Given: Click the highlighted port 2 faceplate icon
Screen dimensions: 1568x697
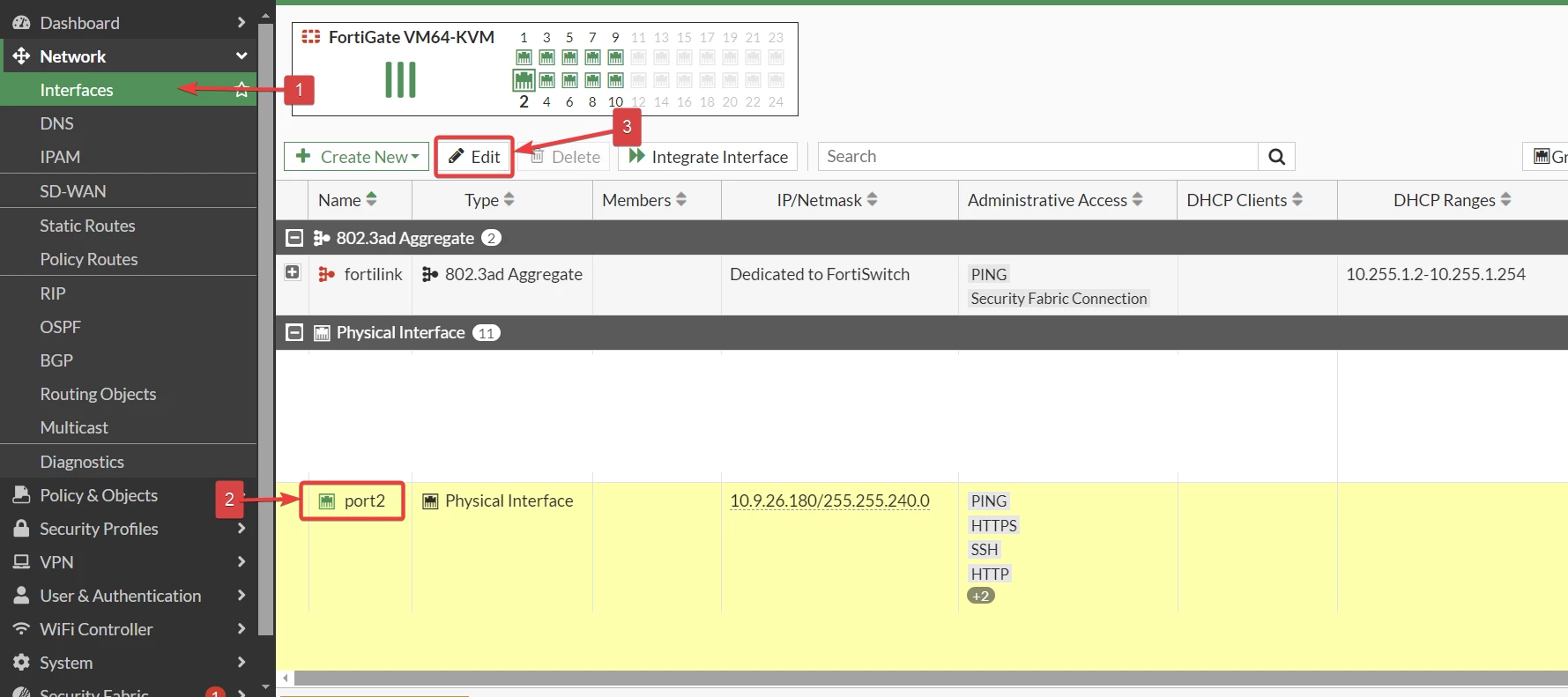Looking at the screenshot, I should pos(524,80).
